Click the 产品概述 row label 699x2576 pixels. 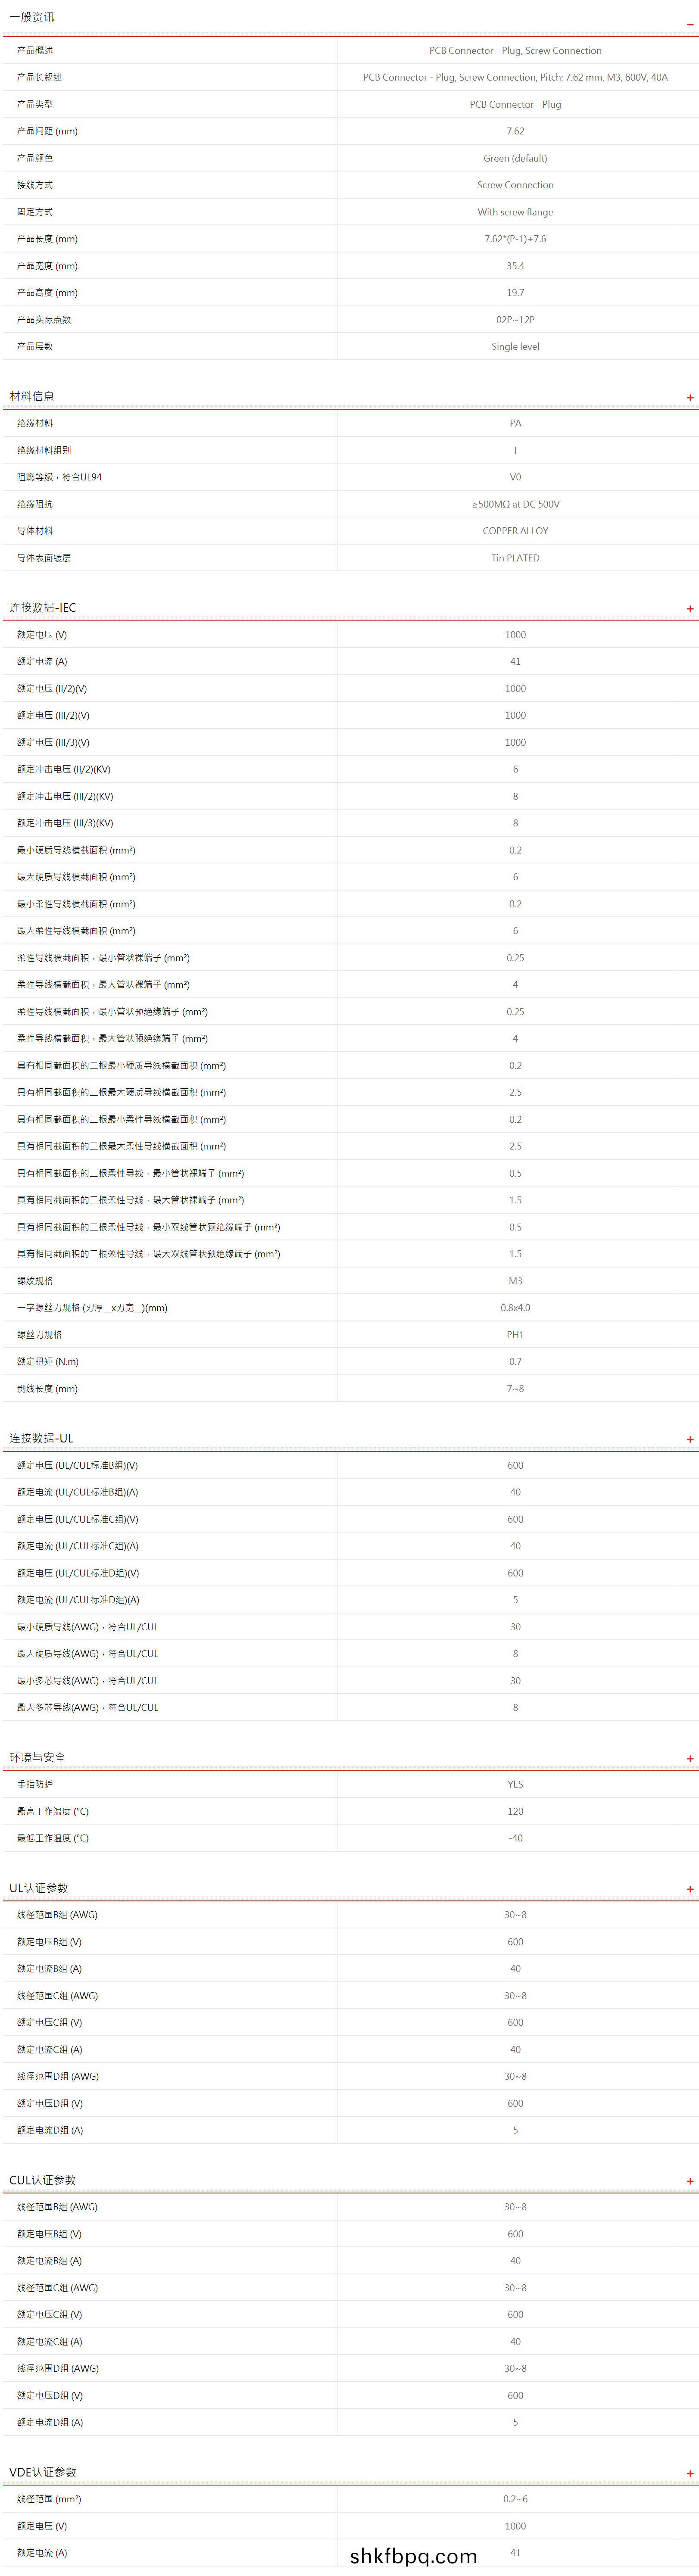35,50
